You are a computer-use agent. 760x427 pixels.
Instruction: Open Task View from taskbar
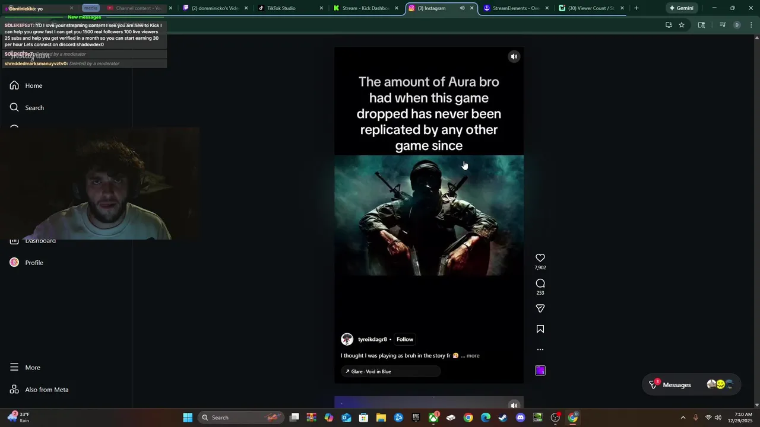[x=294, y=418]
